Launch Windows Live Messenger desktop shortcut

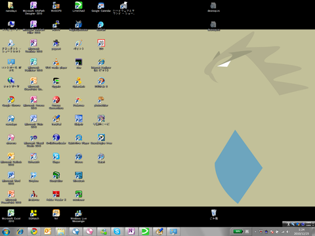point(79,216)
